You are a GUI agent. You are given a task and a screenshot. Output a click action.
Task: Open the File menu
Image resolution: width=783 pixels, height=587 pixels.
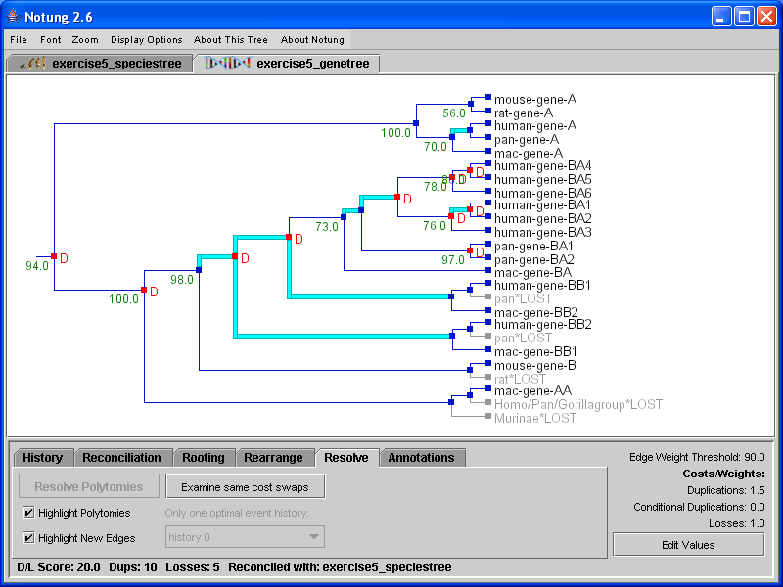tap(19, 40)
